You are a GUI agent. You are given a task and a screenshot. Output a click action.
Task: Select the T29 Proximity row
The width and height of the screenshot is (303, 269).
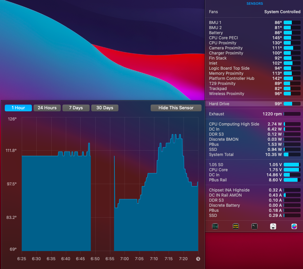tap(254, 84)
